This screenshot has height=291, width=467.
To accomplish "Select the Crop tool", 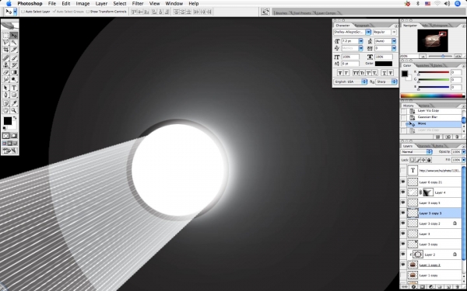I will click(x=5, y=50).
